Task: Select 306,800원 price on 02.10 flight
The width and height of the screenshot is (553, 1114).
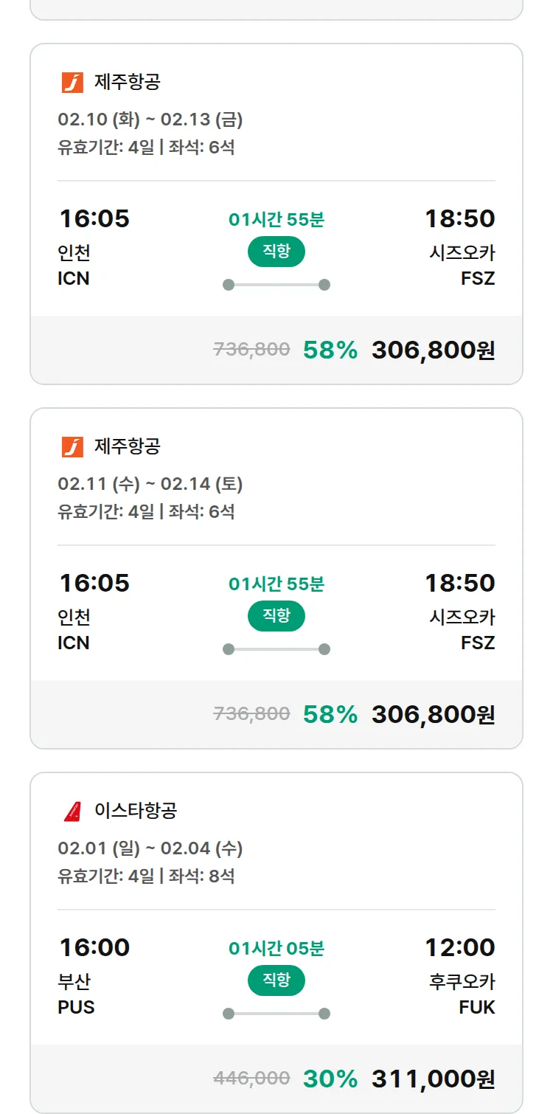Action: (433, 350)
